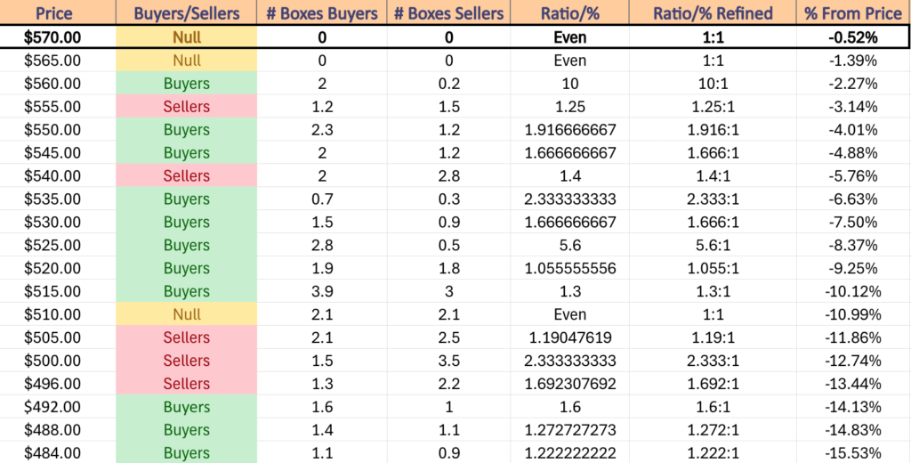
Task: Click the $525.00 price cell
Action: 58,246
